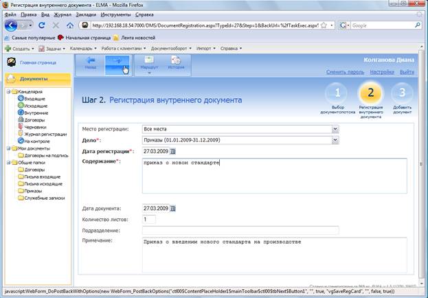Viewport: 428px width, 298px height.
Task: Click into the 'Примечание' text area
Action: click(275, 255)
